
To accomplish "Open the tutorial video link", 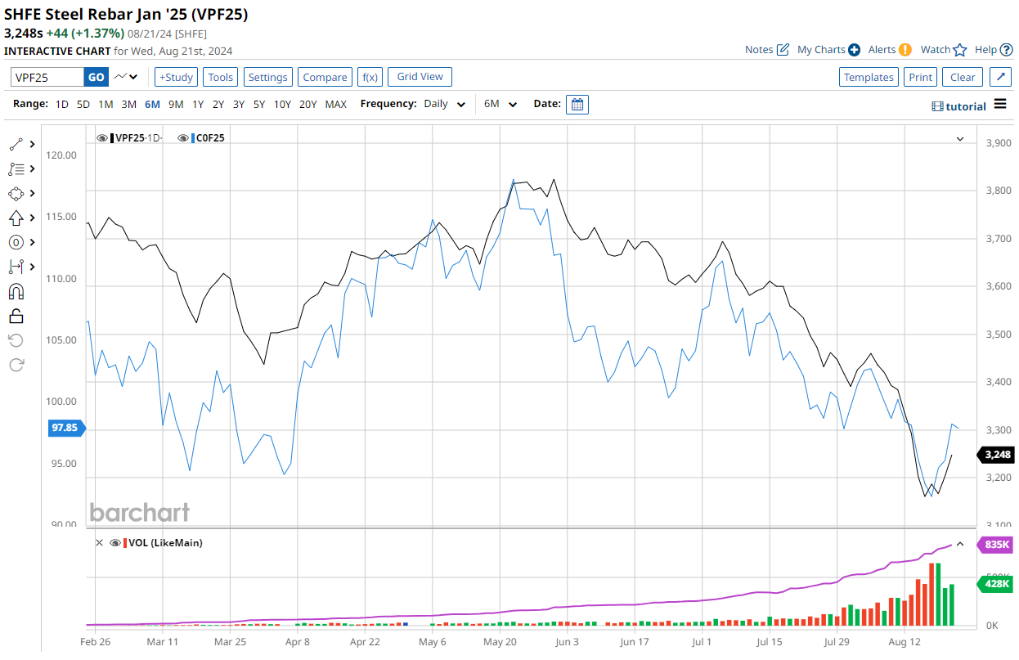I will tap(959, 106).
